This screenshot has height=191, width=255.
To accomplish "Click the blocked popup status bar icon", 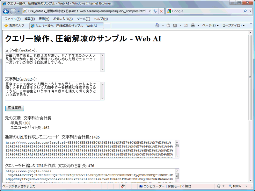I will (122, 186).
